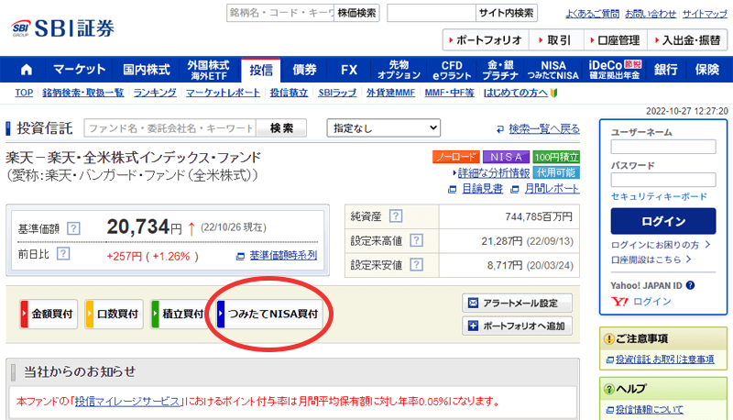Screen dimensions: 733x420
Task: Open ランキング submenu link
Action: pyautogui.click(x=155, y=93)
